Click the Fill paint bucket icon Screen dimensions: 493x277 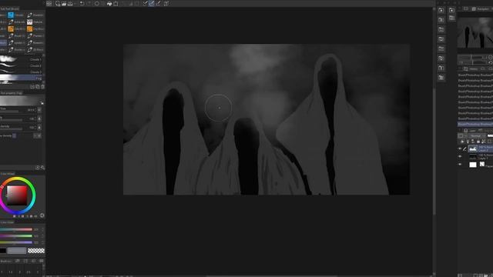(x=109, y=3)
